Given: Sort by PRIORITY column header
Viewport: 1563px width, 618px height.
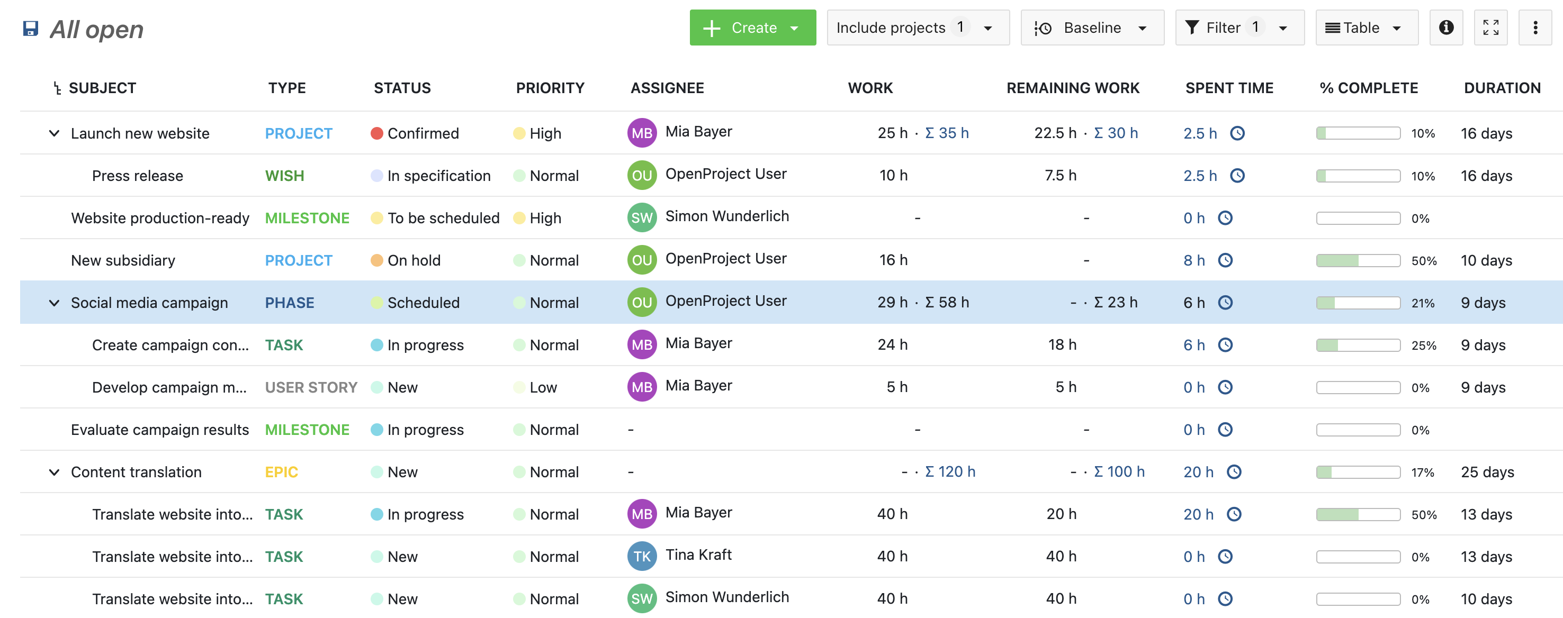Looking at the screenshot, I should (x=550, y=88).
